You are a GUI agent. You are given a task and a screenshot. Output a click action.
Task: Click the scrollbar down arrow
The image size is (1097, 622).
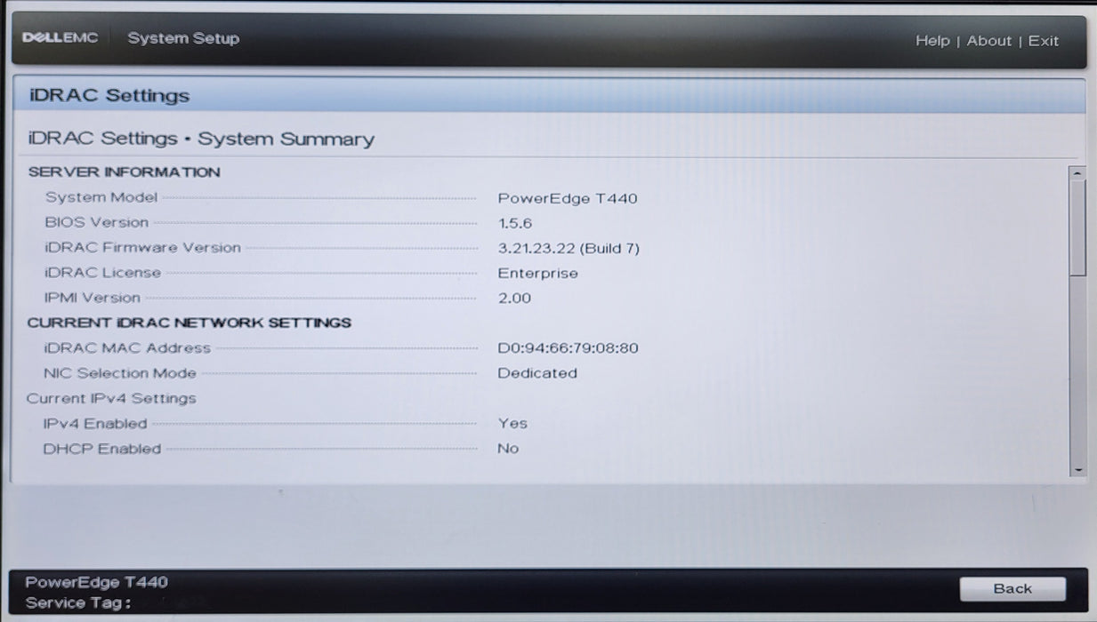(1077, 469)
